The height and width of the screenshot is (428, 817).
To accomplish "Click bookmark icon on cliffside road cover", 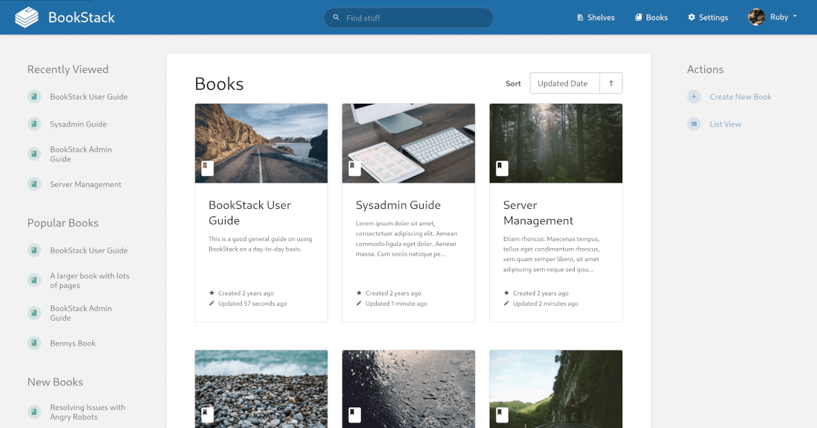I will [x=502, y=414].
